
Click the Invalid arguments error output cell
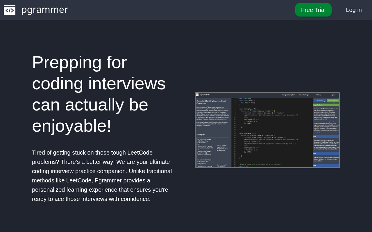223,148
